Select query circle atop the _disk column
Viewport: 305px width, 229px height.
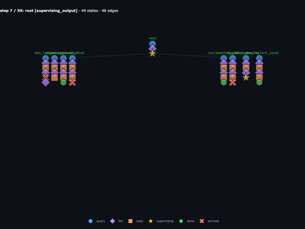click(x=72, y=58)
